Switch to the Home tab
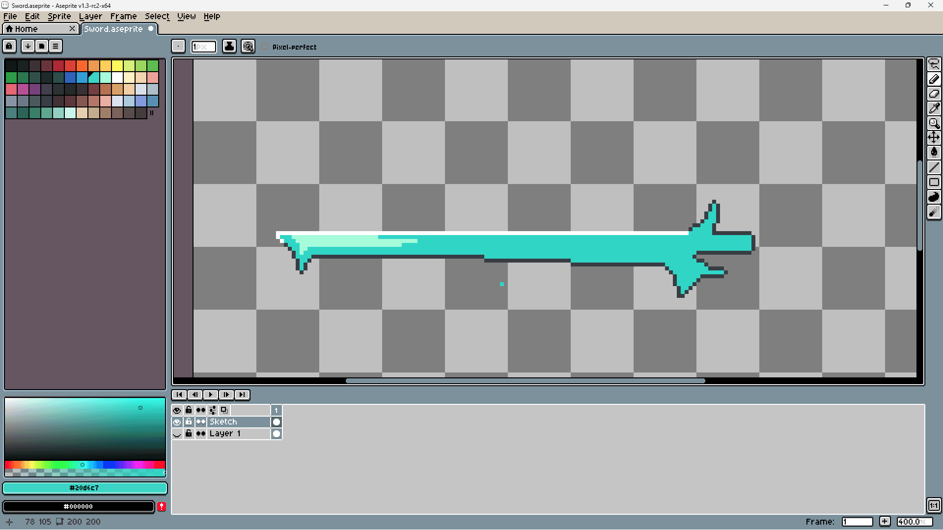The image size is (943, 530). point(26,29)
